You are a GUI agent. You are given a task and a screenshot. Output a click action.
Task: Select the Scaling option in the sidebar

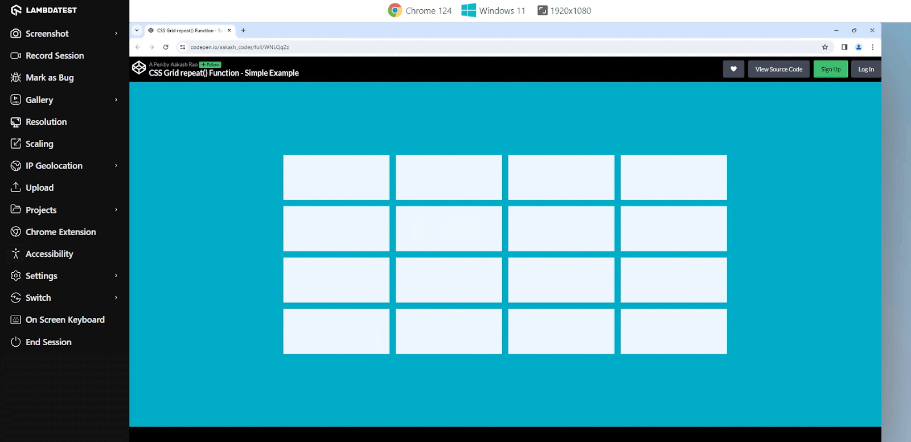tap(32, 144)
